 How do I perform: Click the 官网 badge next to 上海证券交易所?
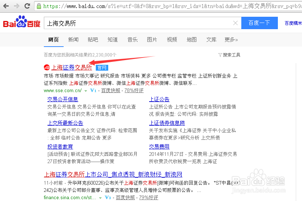click(x=102, y=67)
